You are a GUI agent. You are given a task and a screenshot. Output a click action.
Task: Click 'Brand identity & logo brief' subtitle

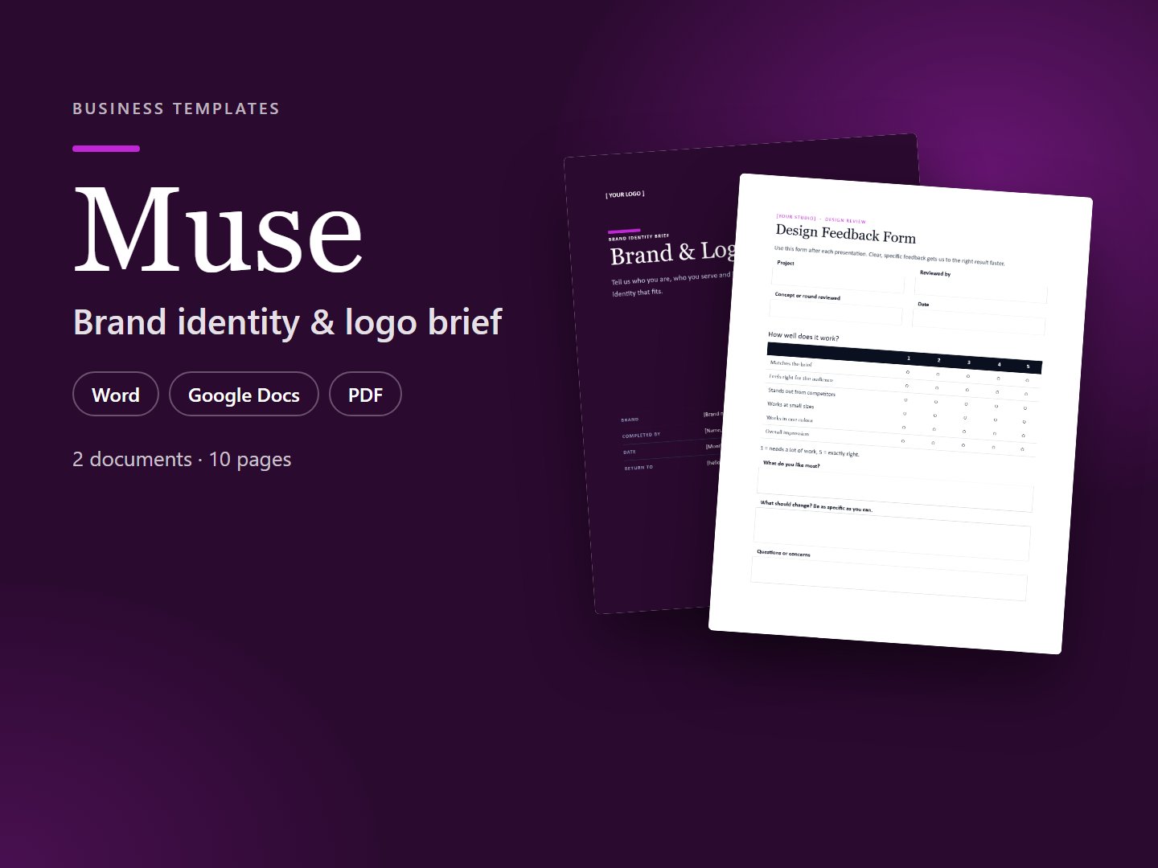[x=287, y=321]
